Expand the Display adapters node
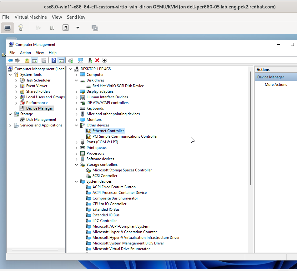This screenshot has height=271, width=297. (x=77, y=91)
